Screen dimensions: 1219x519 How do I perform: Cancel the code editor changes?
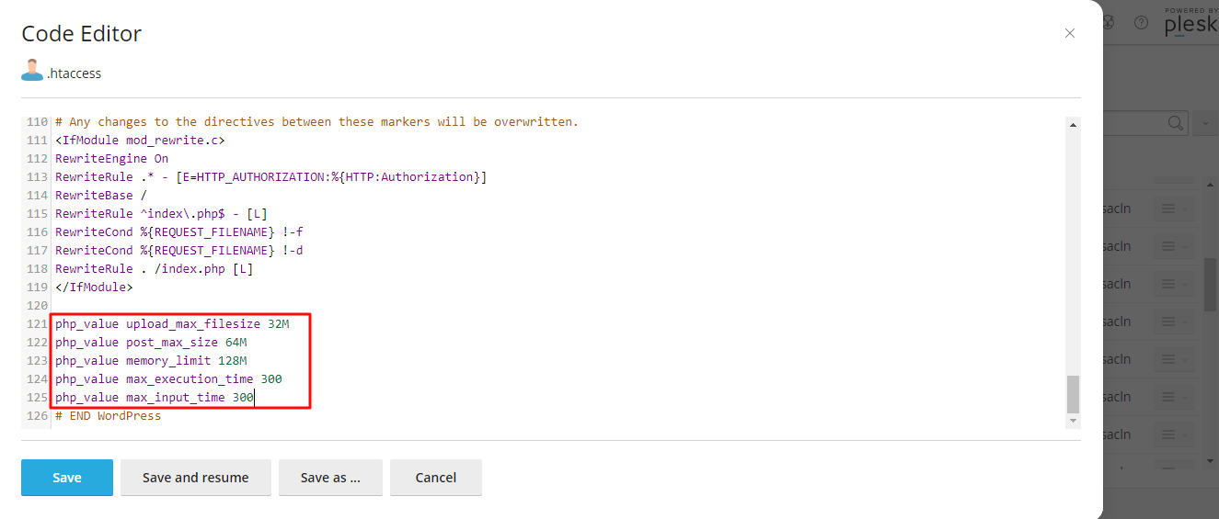point(436,478)
